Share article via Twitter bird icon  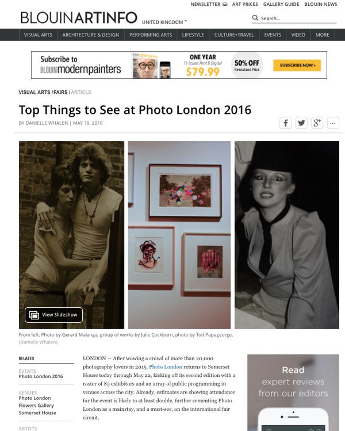(301, 123)
